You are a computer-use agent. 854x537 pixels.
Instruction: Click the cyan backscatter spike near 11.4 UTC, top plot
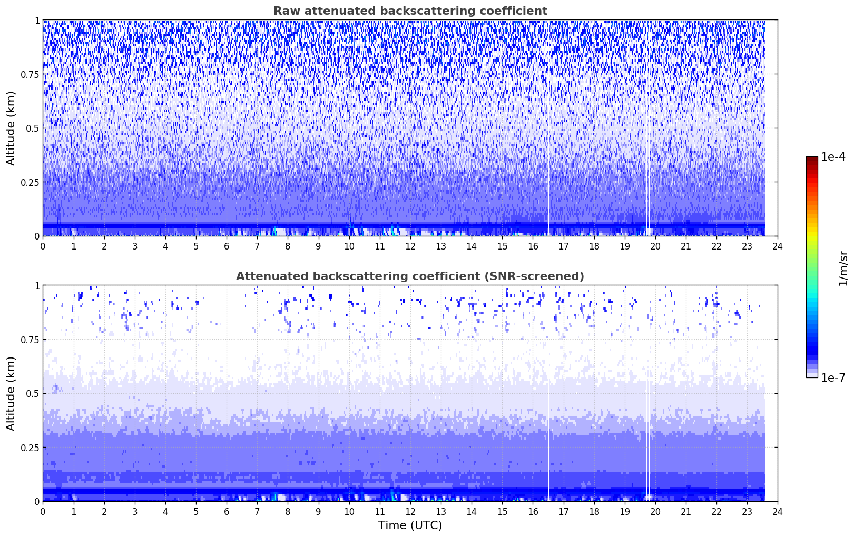(392, 230)
